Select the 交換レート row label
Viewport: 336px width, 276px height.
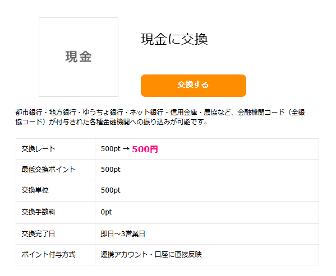pyautogui.click(x=38, y=149)
